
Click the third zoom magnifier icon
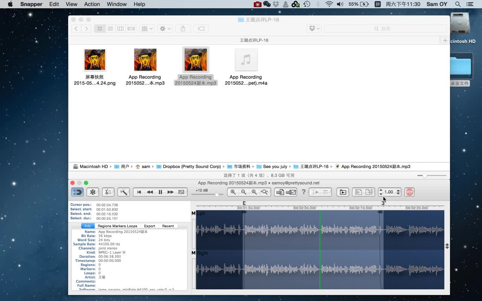[254, 192]
